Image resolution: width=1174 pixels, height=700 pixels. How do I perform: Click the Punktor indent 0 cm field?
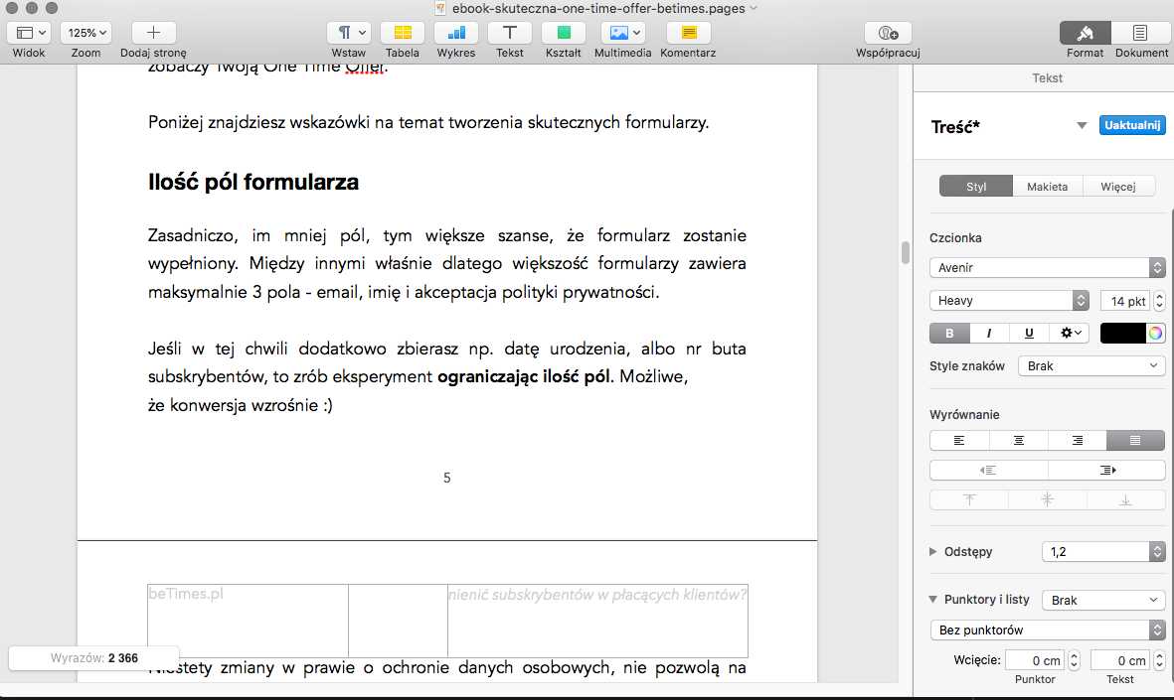[x=1034, y=660]
